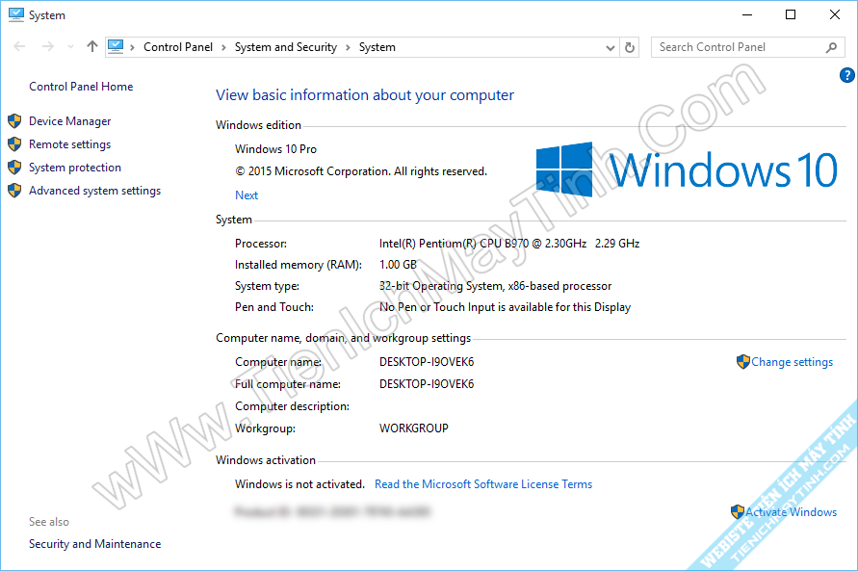Click shield icon beside Advanced system settings
The image size is (858, 571).
pos(14,191)
